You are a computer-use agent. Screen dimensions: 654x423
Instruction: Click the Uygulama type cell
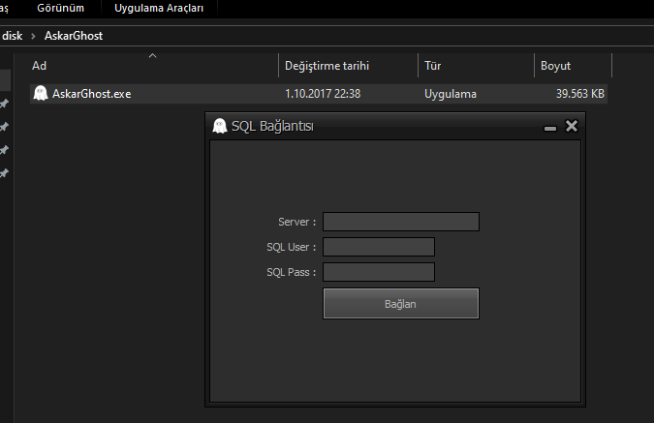(451, 94)
